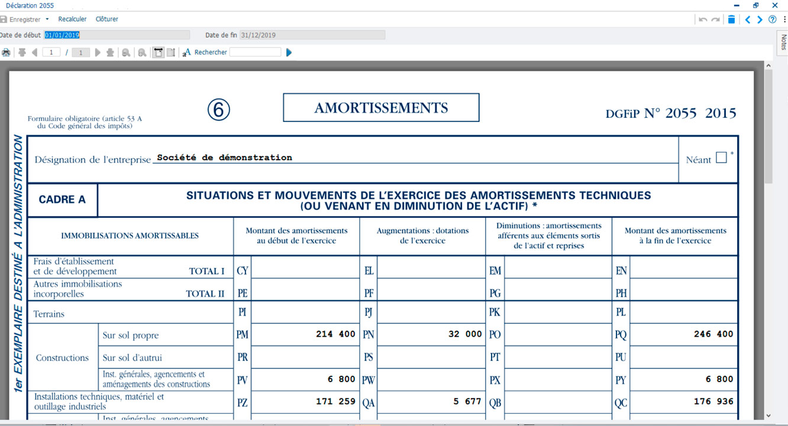This screenshot has width=788, height=426.
Task: Click the current page number box
Action: [x=51, y=53]
